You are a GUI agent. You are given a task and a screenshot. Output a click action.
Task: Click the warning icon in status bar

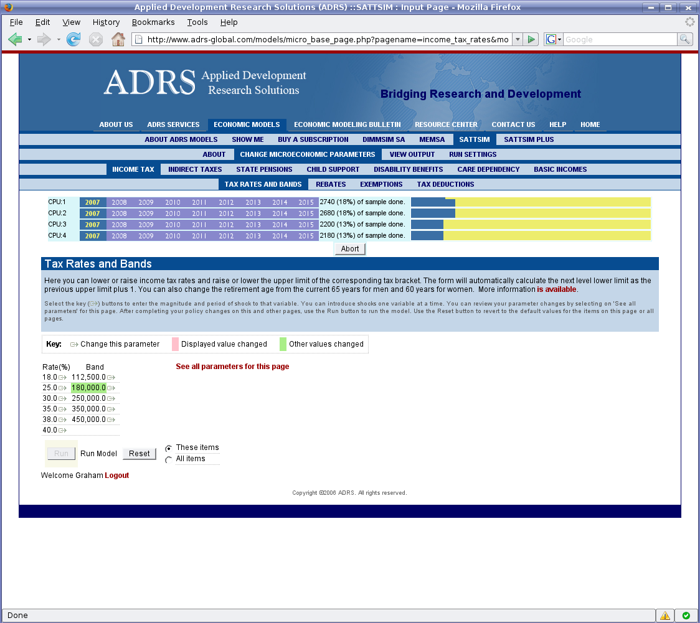point(665,616)
